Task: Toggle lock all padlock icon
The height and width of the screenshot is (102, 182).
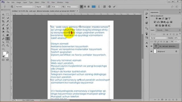Action: tap(167, 42)
